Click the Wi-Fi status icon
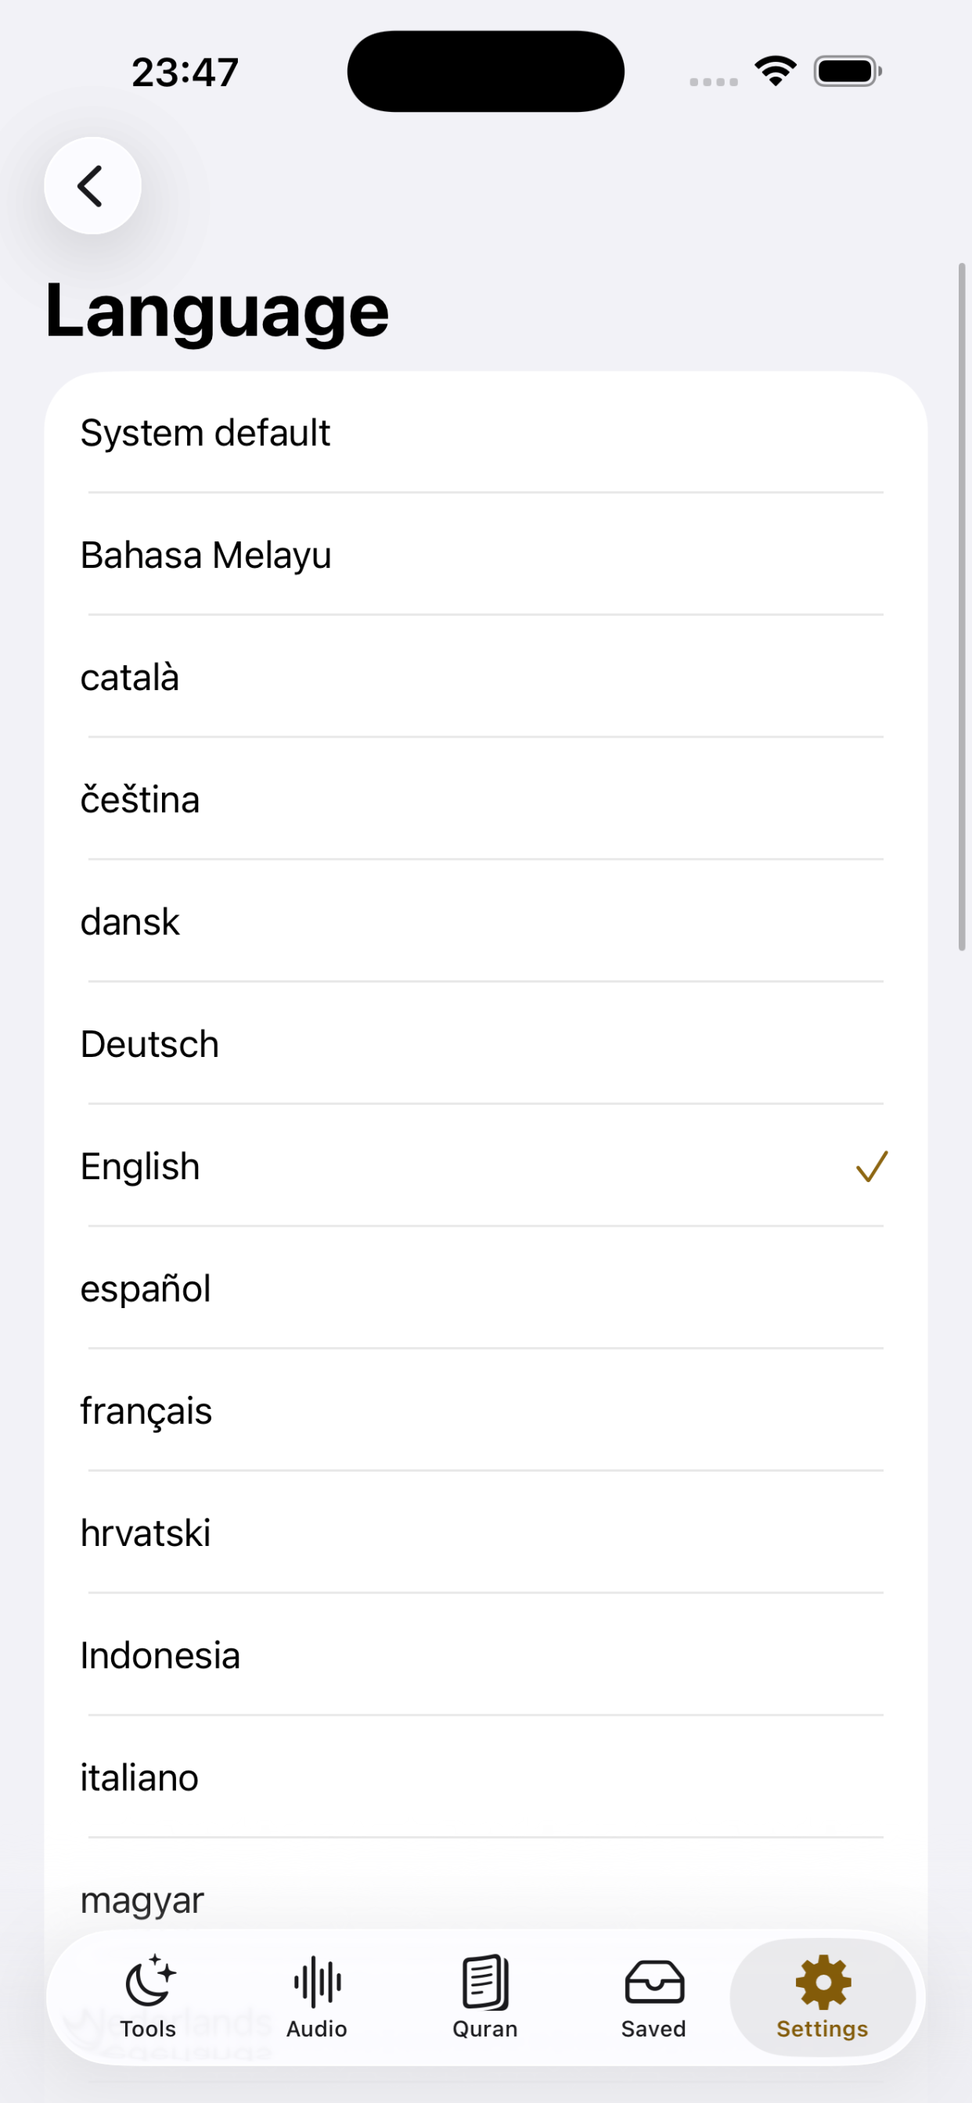This screenshot has height=2103, width=972. pos(775,71)
